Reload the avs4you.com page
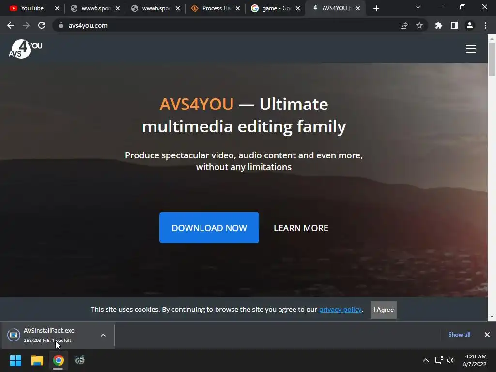 coord(42,25)
